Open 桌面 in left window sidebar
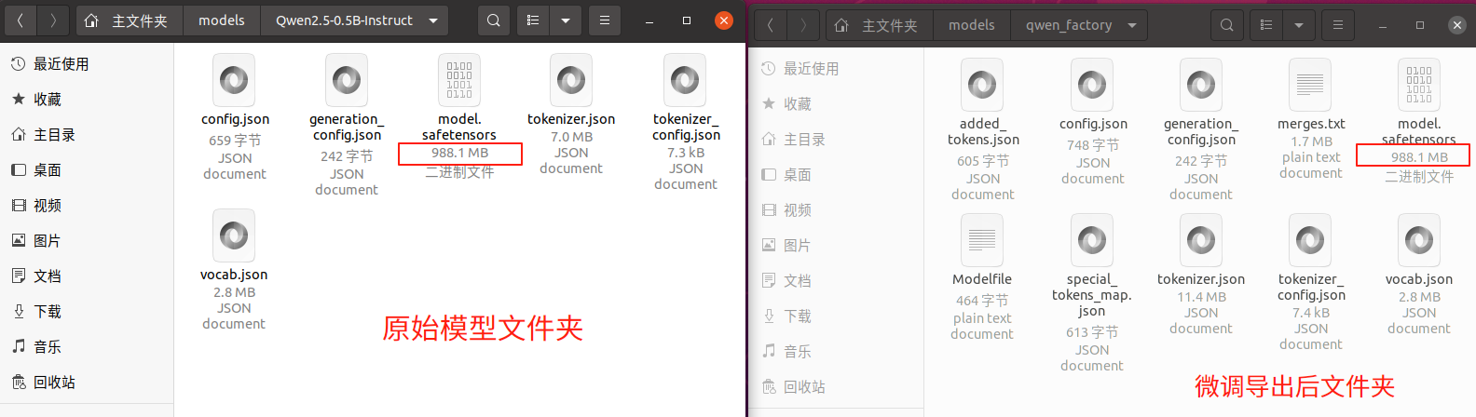Image resolution: width=1476 pixels, height=417 pixels. coord(87,170)
